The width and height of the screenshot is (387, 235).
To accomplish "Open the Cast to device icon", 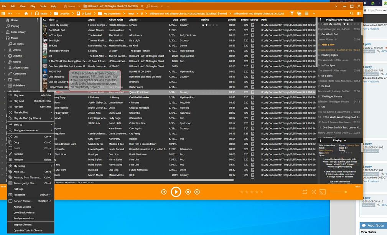I will 323,192.
